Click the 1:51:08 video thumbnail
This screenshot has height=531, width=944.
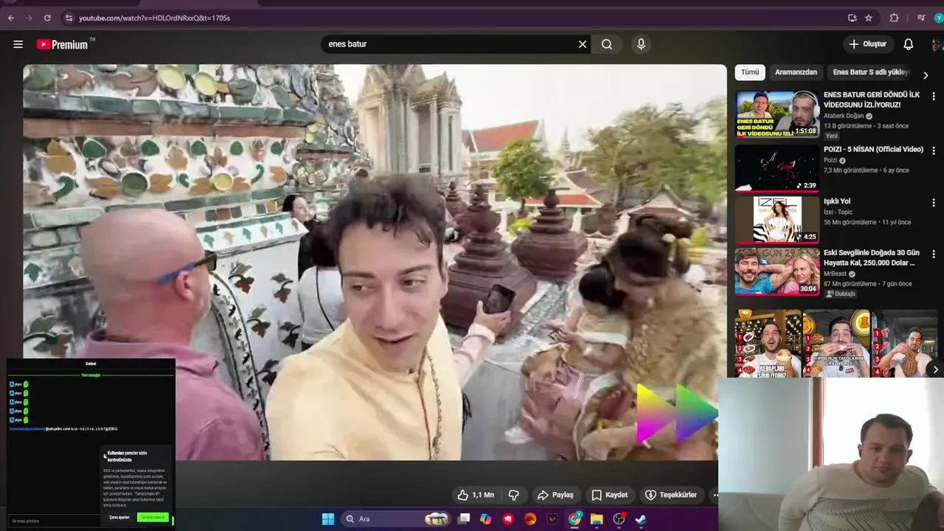coord(777,114)
